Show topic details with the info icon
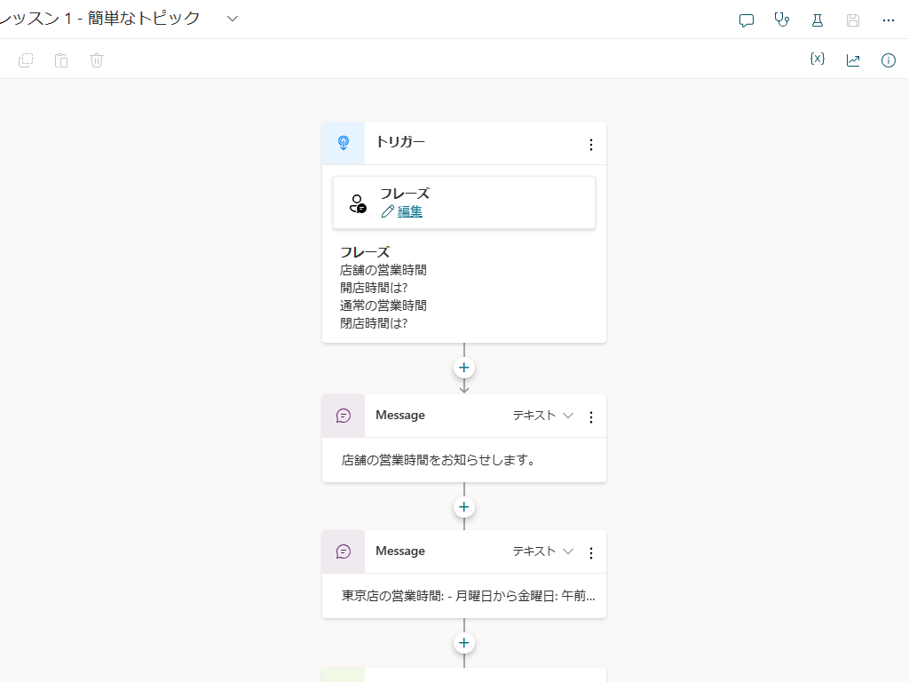Viewport: 909px width, 682px height. [889, 59]
